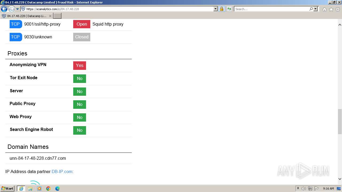Click the Internet Explorer title bar icon
Viewport: 342px width, 192px height.
pyautogui.click(x=3, y=2)
